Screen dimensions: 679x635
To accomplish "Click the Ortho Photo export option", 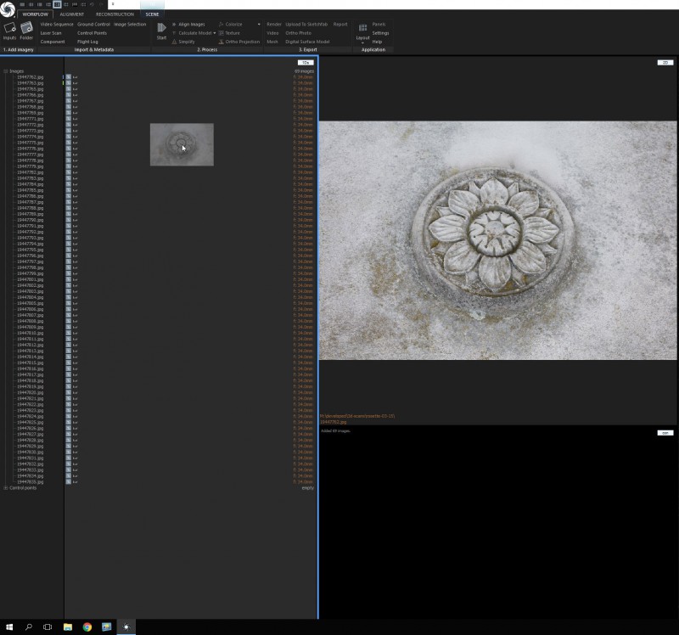I will point(299,33).
